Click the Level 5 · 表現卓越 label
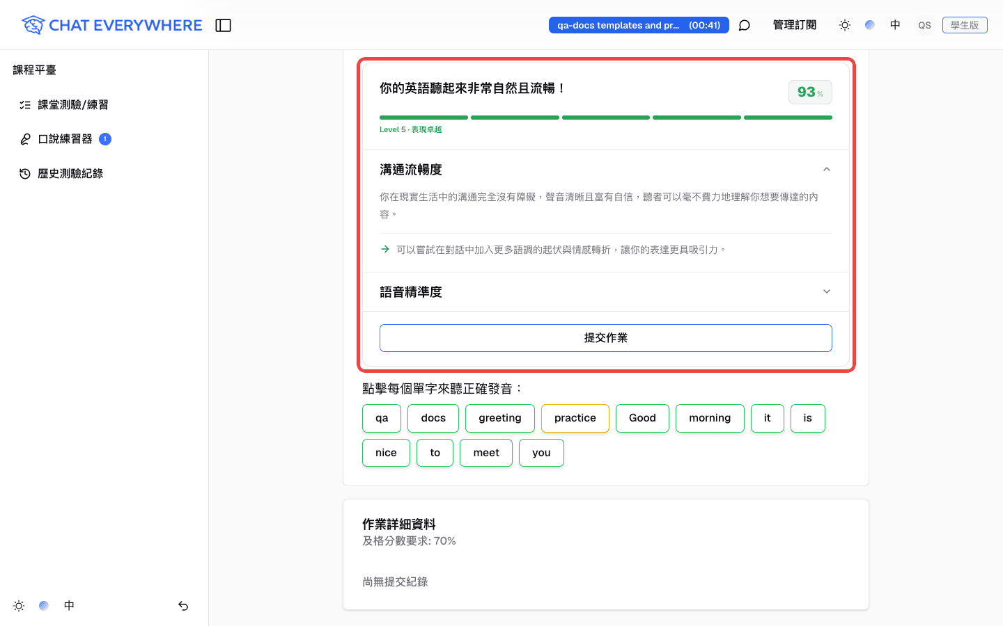Image resolution: width=1003 pixels, height=626 pixels. [x=410, y=129]
